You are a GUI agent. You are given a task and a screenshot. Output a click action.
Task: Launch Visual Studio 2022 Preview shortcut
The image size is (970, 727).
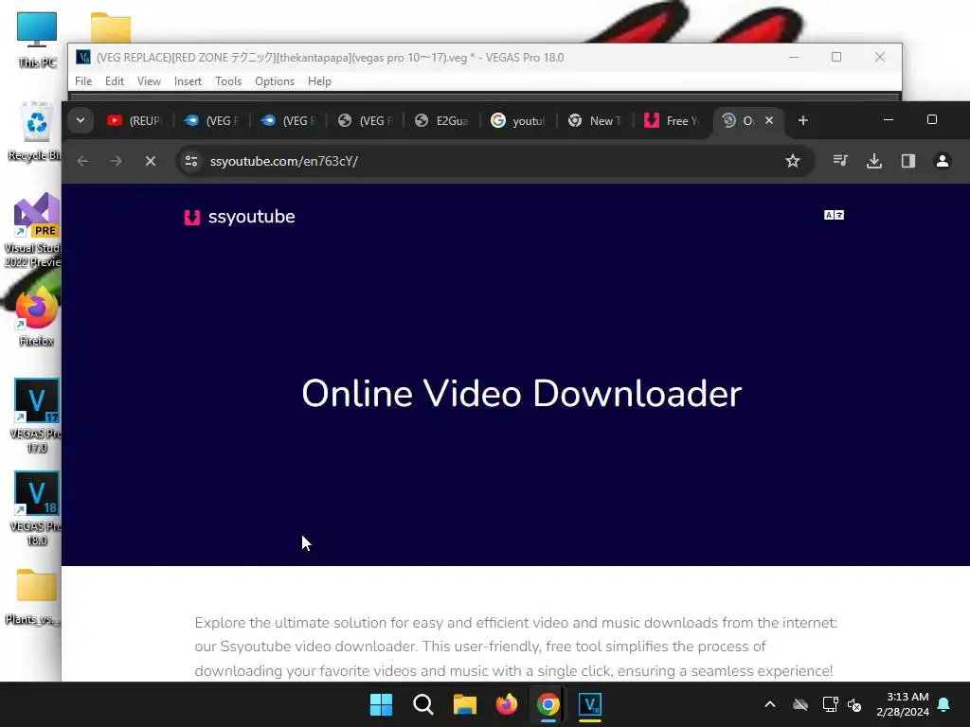34,230
